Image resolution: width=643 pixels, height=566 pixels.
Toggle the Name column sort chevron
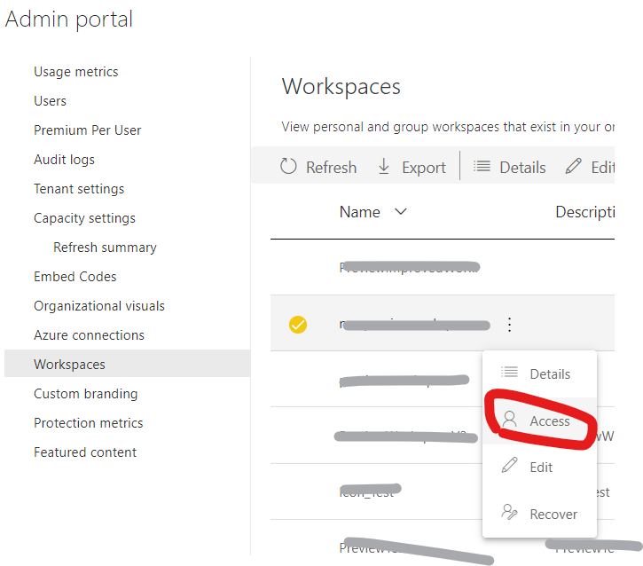point(400,212)
